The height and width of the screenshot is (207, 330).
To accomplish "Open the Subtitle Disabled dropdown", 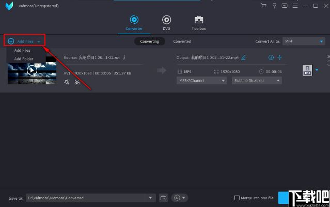I will pyautogui.click(x=257, y=81).
